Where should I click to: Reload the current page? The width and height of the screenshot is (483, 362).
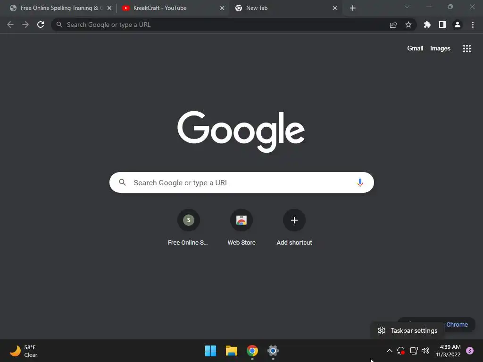[x=41, y=25]
